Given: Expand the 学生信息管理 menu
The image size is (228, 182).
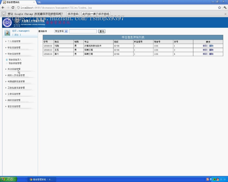Looking at the screenshot, I should 14,48.
